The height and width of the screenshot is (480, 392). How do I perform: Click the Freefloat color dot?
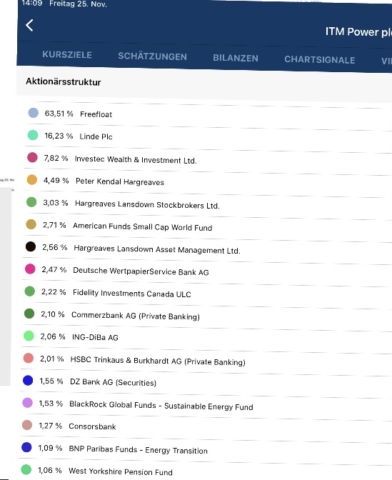point(34,113)
